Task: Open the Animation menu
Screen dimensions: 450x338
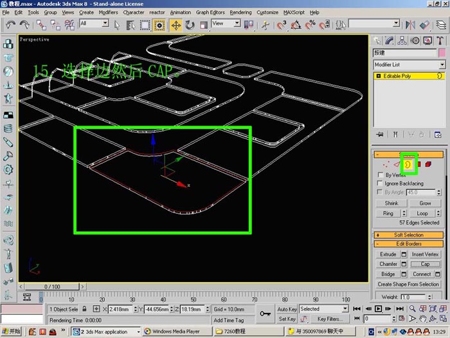Action: [x=180, y=12]
